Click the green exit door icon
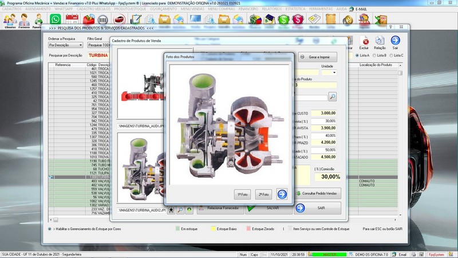The width and height of the screenshot is (458, 258). point(381,20)
